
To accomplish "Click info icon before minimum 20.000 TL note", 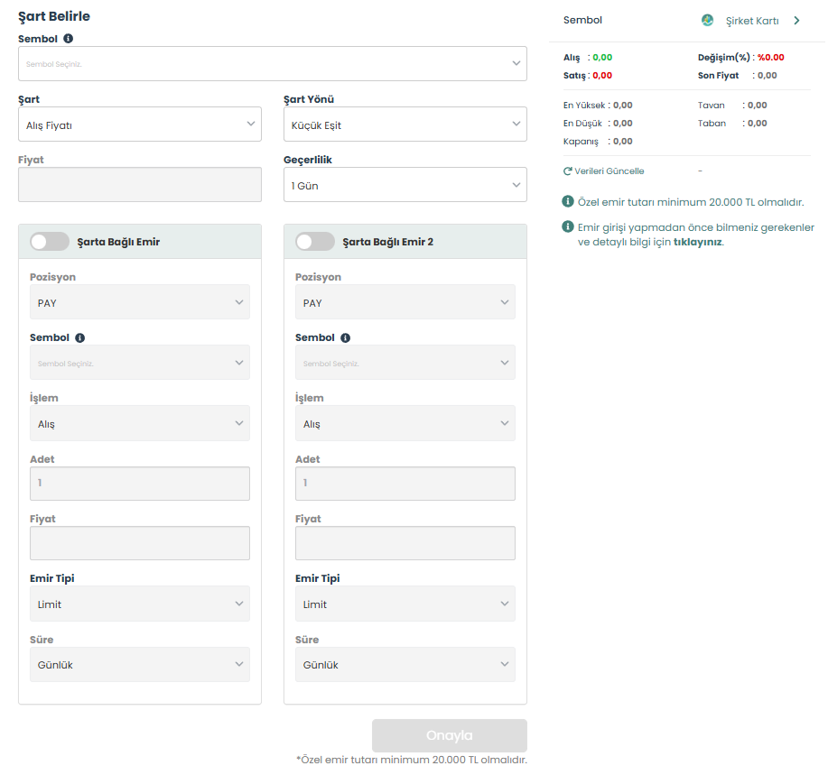I will tap(568, 202).
